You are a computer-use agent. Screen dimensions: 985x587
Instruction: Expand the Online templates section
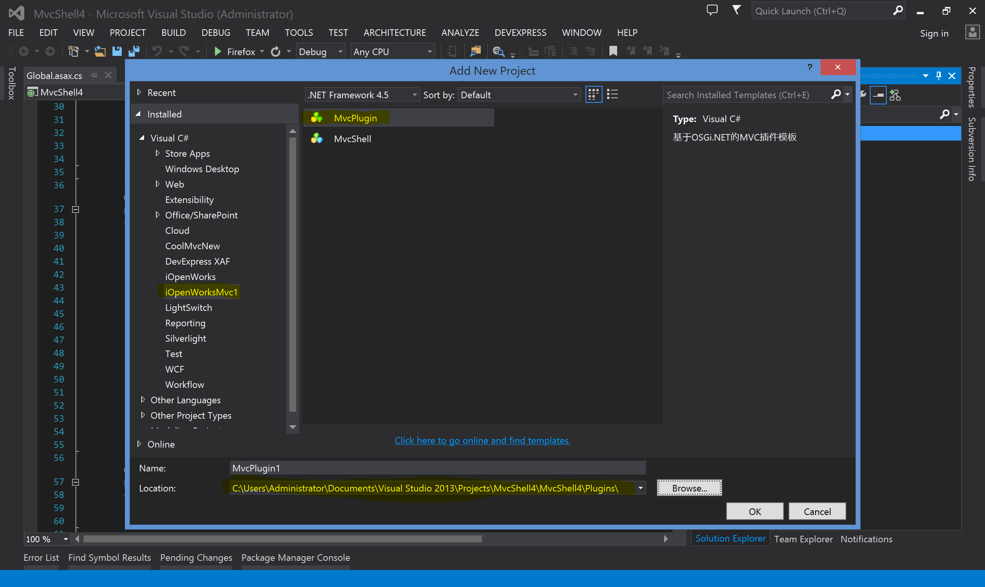[139, 444]
